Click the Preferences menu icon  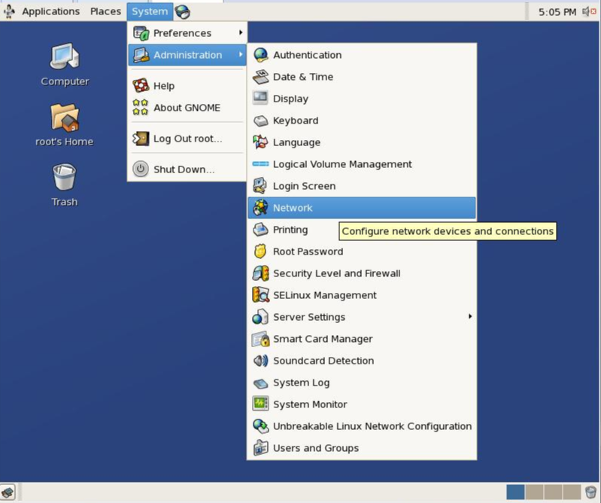click(141, 33)
